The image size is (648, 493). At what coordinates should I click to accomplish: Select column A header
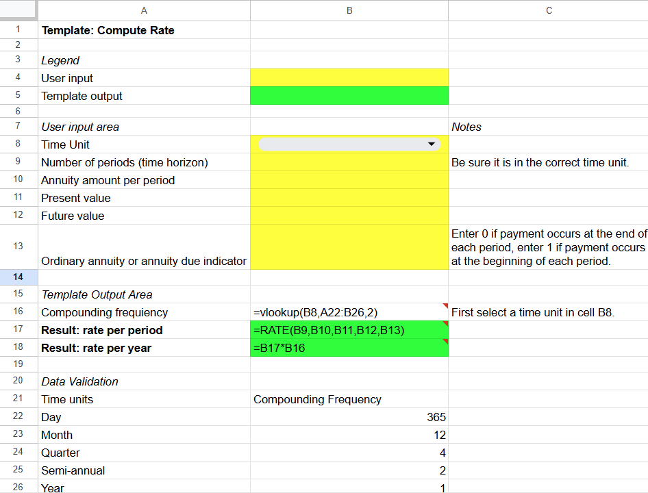(144, 10)
